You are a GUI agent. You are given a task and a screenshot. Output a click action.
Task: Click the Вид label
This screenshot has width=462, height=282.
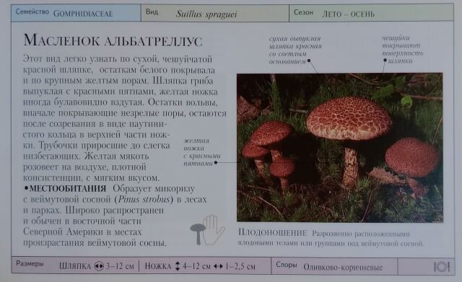pos(152,12)
